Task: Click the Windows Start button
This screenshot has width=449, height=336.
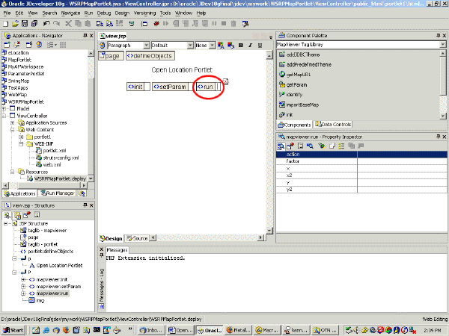Action: 13,330
